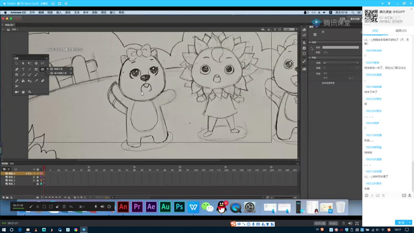
Task: Click the 发送 send button
Action: coord(401,222)
